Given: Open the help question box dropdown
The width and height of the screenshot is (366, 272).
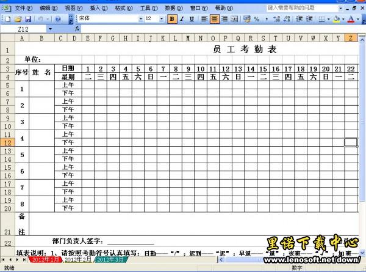Looking at the screenshot, I should point(340,8).
